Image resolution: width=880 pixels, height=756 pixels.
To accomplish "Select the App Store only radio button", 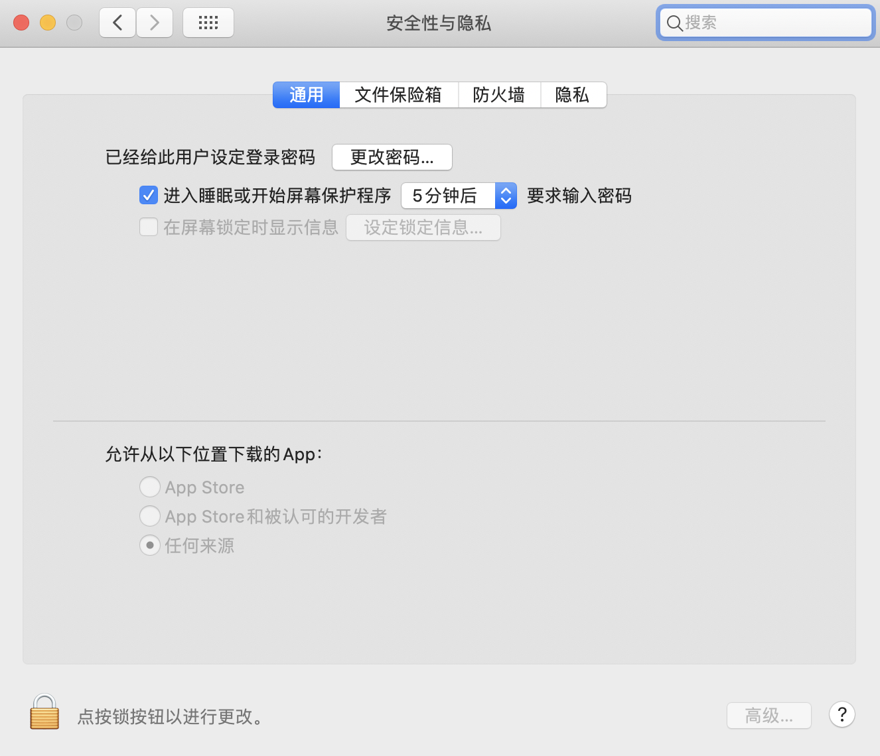I will point(150,487).
